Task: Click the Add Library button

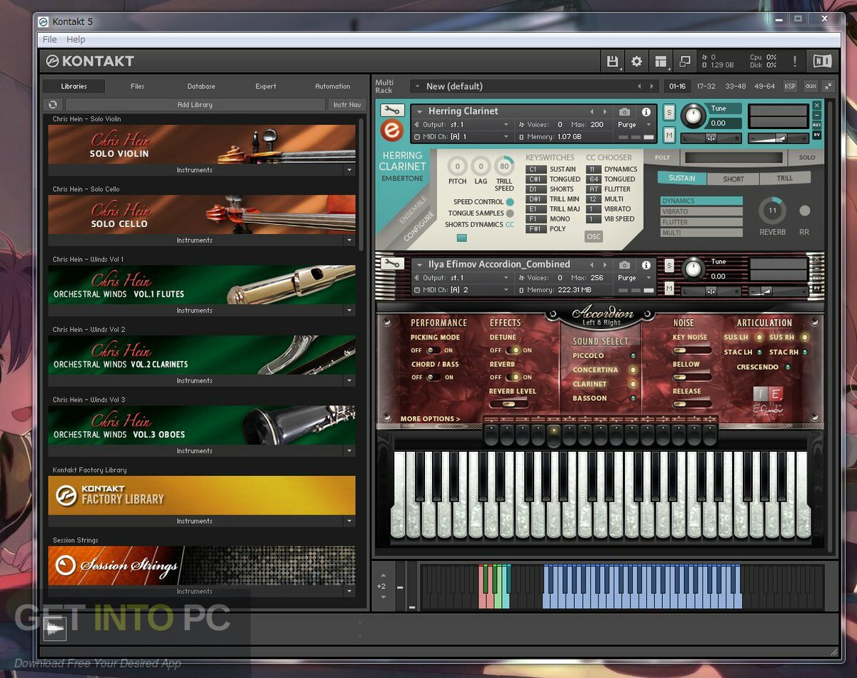Action: pyautogui.click(x=195, y=105)
